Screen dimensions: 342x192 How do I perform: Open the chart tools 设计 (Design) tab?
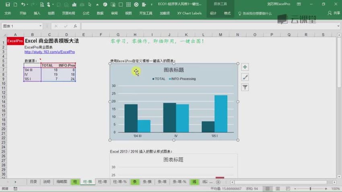click(x=213, y=13)
